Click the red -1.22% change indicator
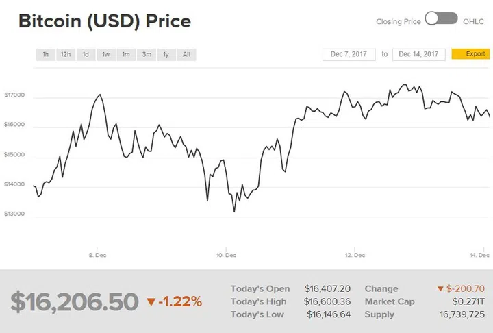Screen dimensions: 493x333 pos(175,301)
